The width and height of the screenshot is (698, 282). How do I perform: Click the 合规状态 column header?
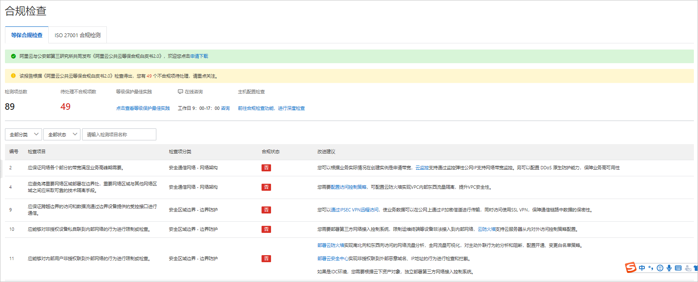click(x=271, y=152)
